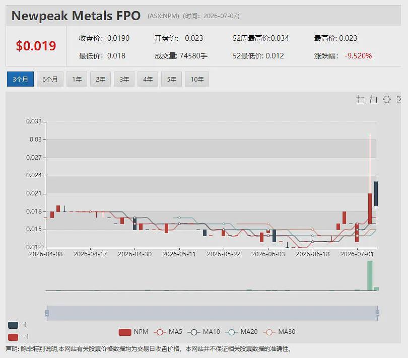Click 开盘价: 0.023 value
The height and width of the screenshot is (358, 408).
[x=178, y=38]
